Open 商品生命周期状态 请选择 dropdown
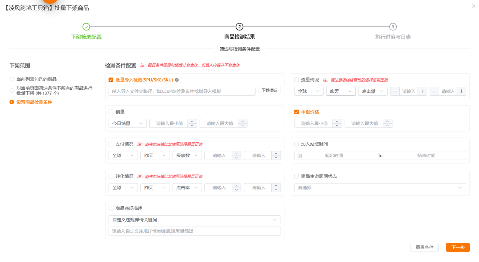Screen dimensions: 479x262 pyautogui.click(x=380, y=188)
